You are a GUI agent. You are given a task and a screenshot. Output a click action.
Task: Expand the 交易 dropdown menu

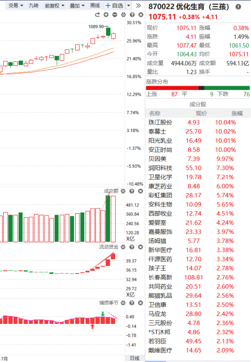(x=16, y=5)
